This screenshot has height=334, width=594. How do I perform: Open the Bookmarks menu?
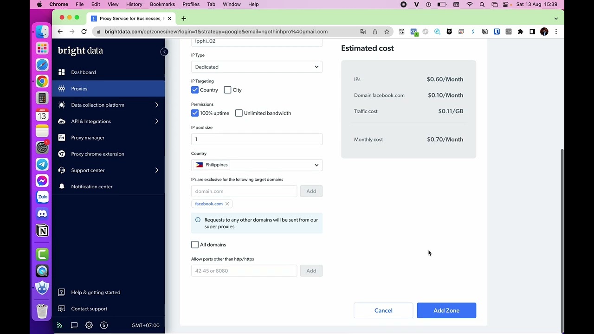coord(162,4)
